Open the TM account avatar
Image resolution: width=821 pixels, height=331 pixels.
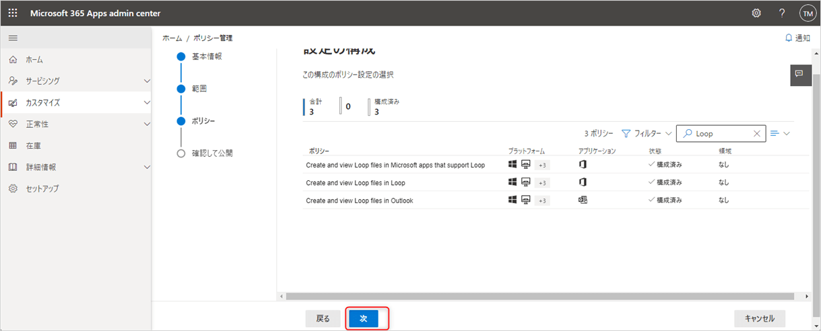click(x=808, y=13)
